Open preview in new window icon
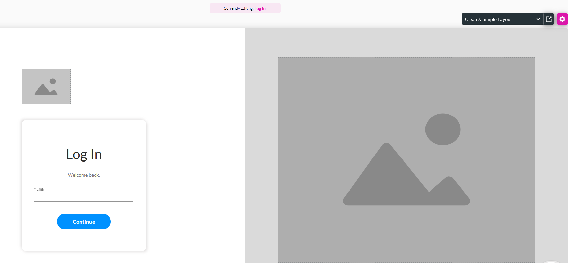Image resolution: width=568 pixels, height=263 pixels. point(549,19)
